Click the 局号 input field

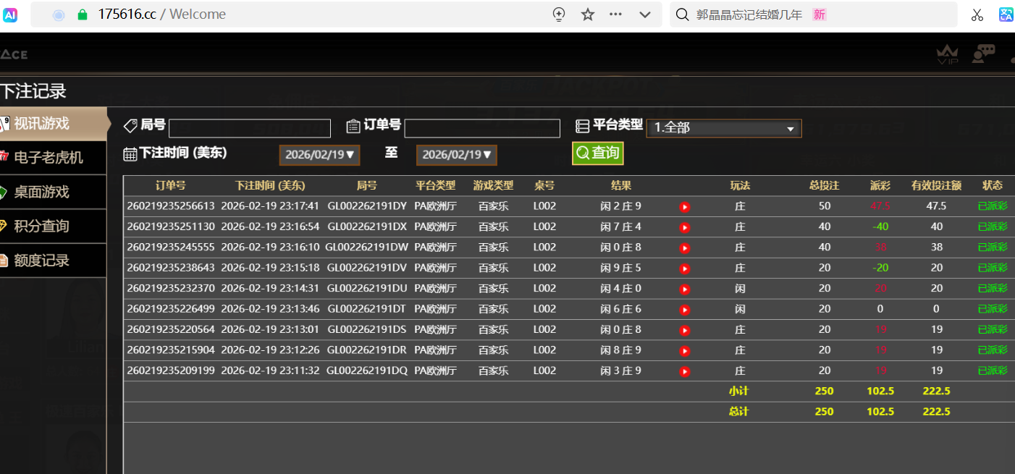point(249,129)
